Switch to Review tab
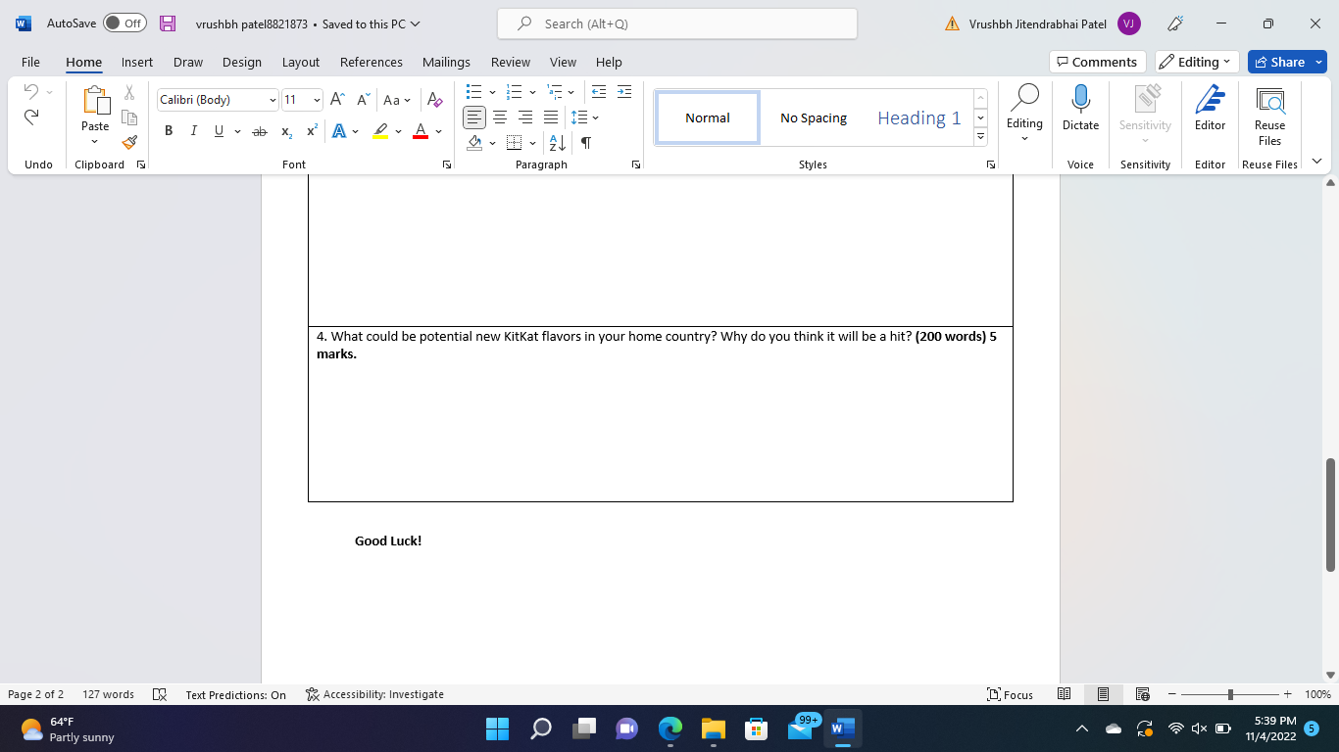The height and width of the screenshot is (752, 1339). coord(511,62)
